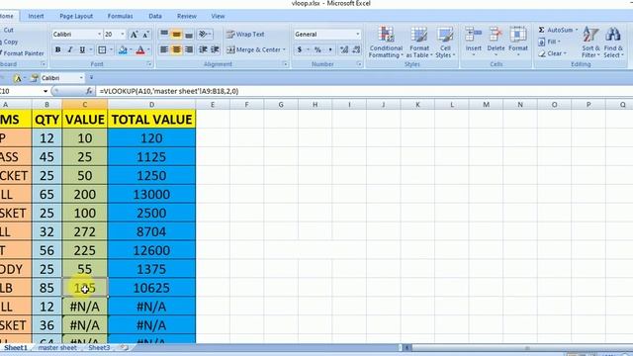Open the font size dropdown
The image size is (633, 356).
tap(123, 35)
